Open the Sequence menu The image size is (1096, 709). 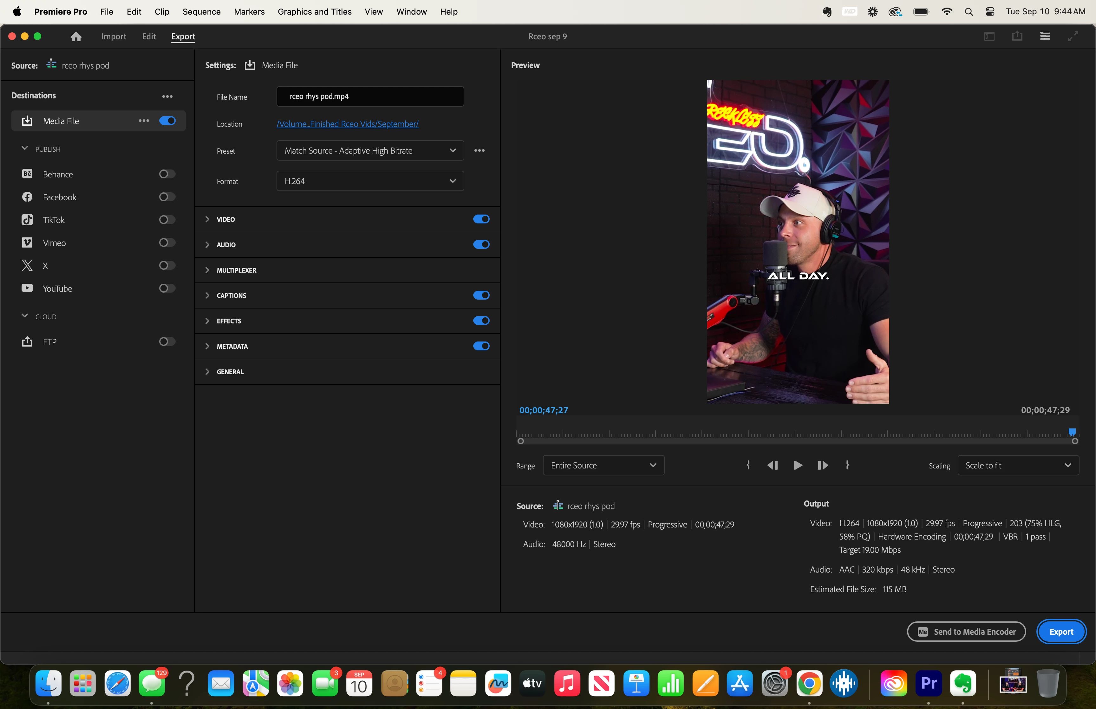201,11
